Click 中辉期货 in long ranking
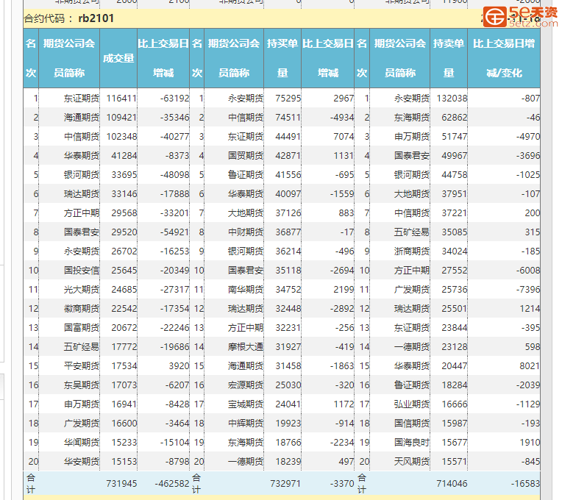The width and height of the screenshot is (562, 500). coord(246,424)
